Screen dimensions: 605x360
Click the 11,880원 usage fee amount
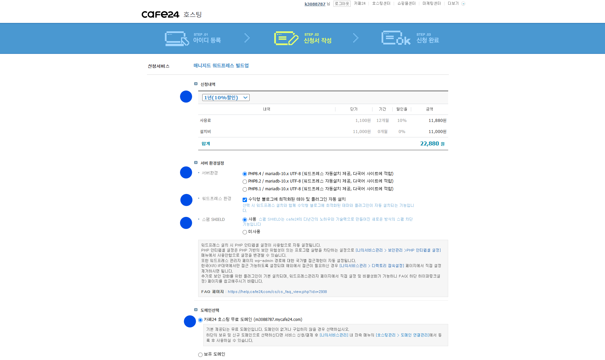pos(437,121)
